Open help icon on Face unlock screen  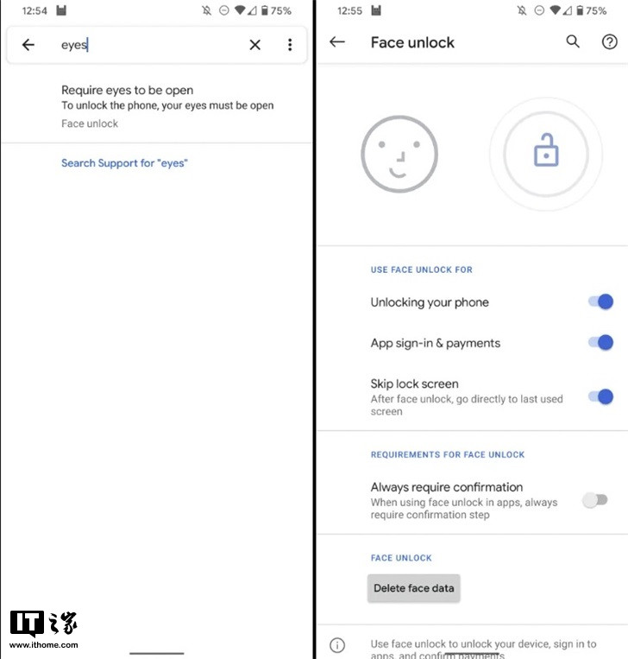point(609,41)
